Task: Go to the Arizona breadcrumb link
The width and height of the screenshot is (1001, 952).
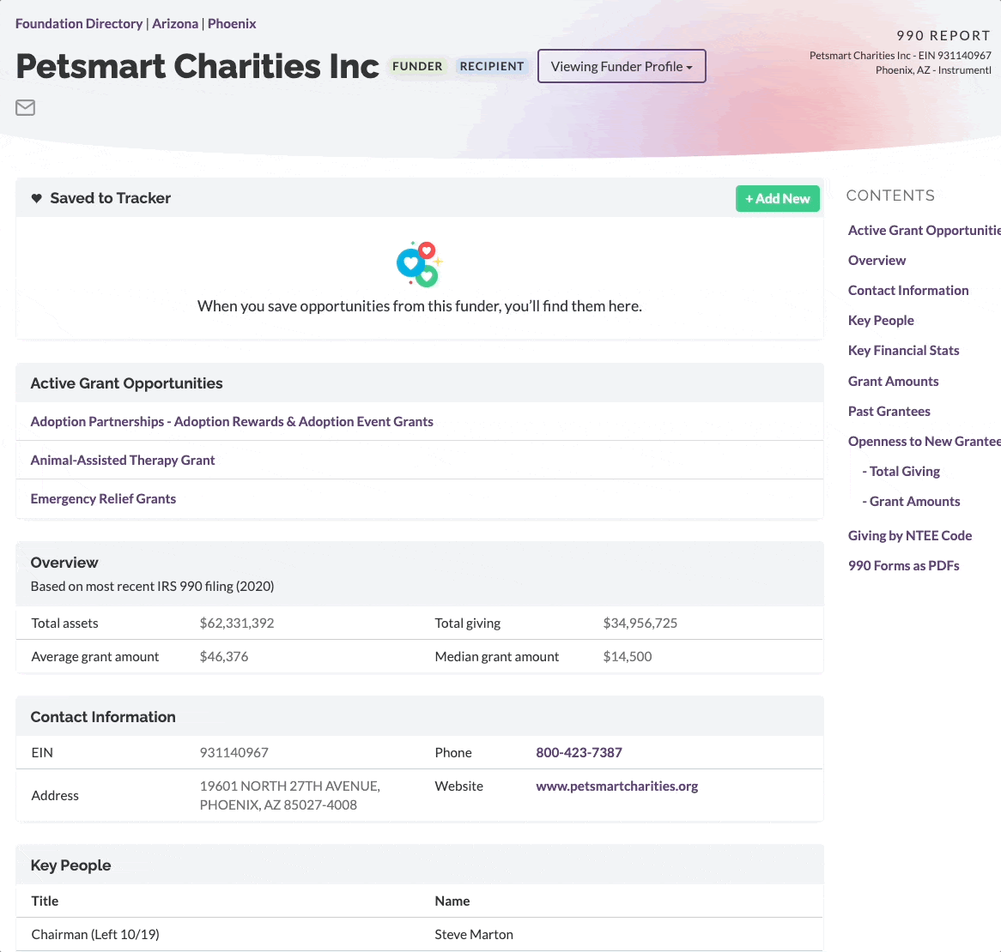Action: coord(175,24)
